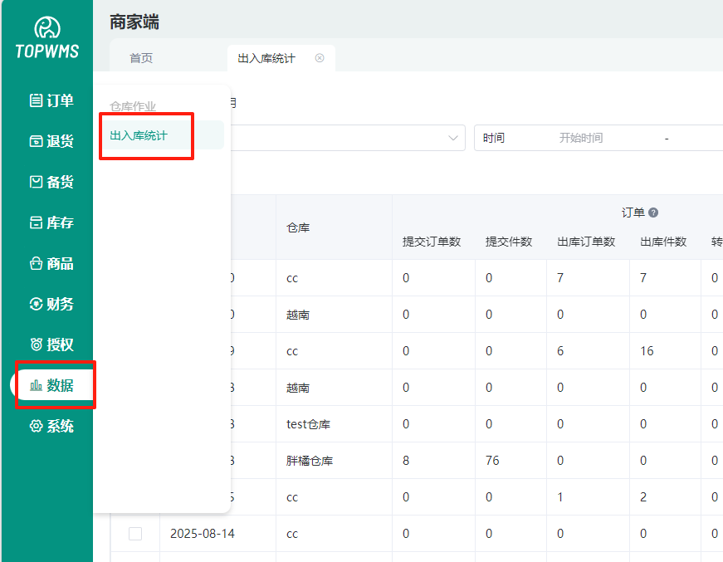Choose 出入库统计 in the 仓库作业 submenu
The width and height of the screenshot is (723, 562).
[x=139, y=135]
